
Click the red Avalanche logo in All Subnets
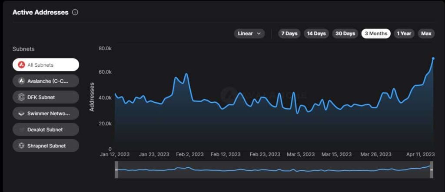point(21,65)
